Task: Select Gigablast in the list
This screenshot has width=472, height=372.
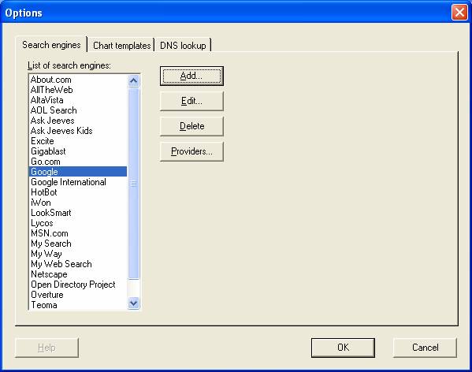Action: [x=78, y=151]
